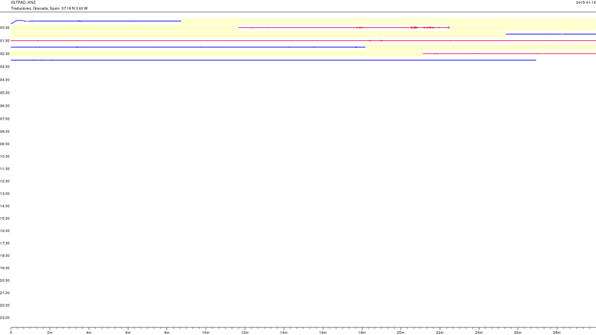Select the 00:30 time row label
Image resolution: width=596 pixels, height=335 pixels.
coord(4,28)
